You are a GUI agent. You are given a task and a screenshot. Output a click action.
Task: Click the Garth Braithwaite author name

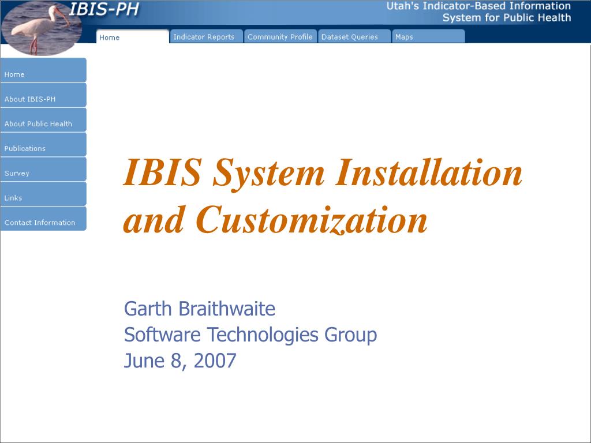[199, 309]
